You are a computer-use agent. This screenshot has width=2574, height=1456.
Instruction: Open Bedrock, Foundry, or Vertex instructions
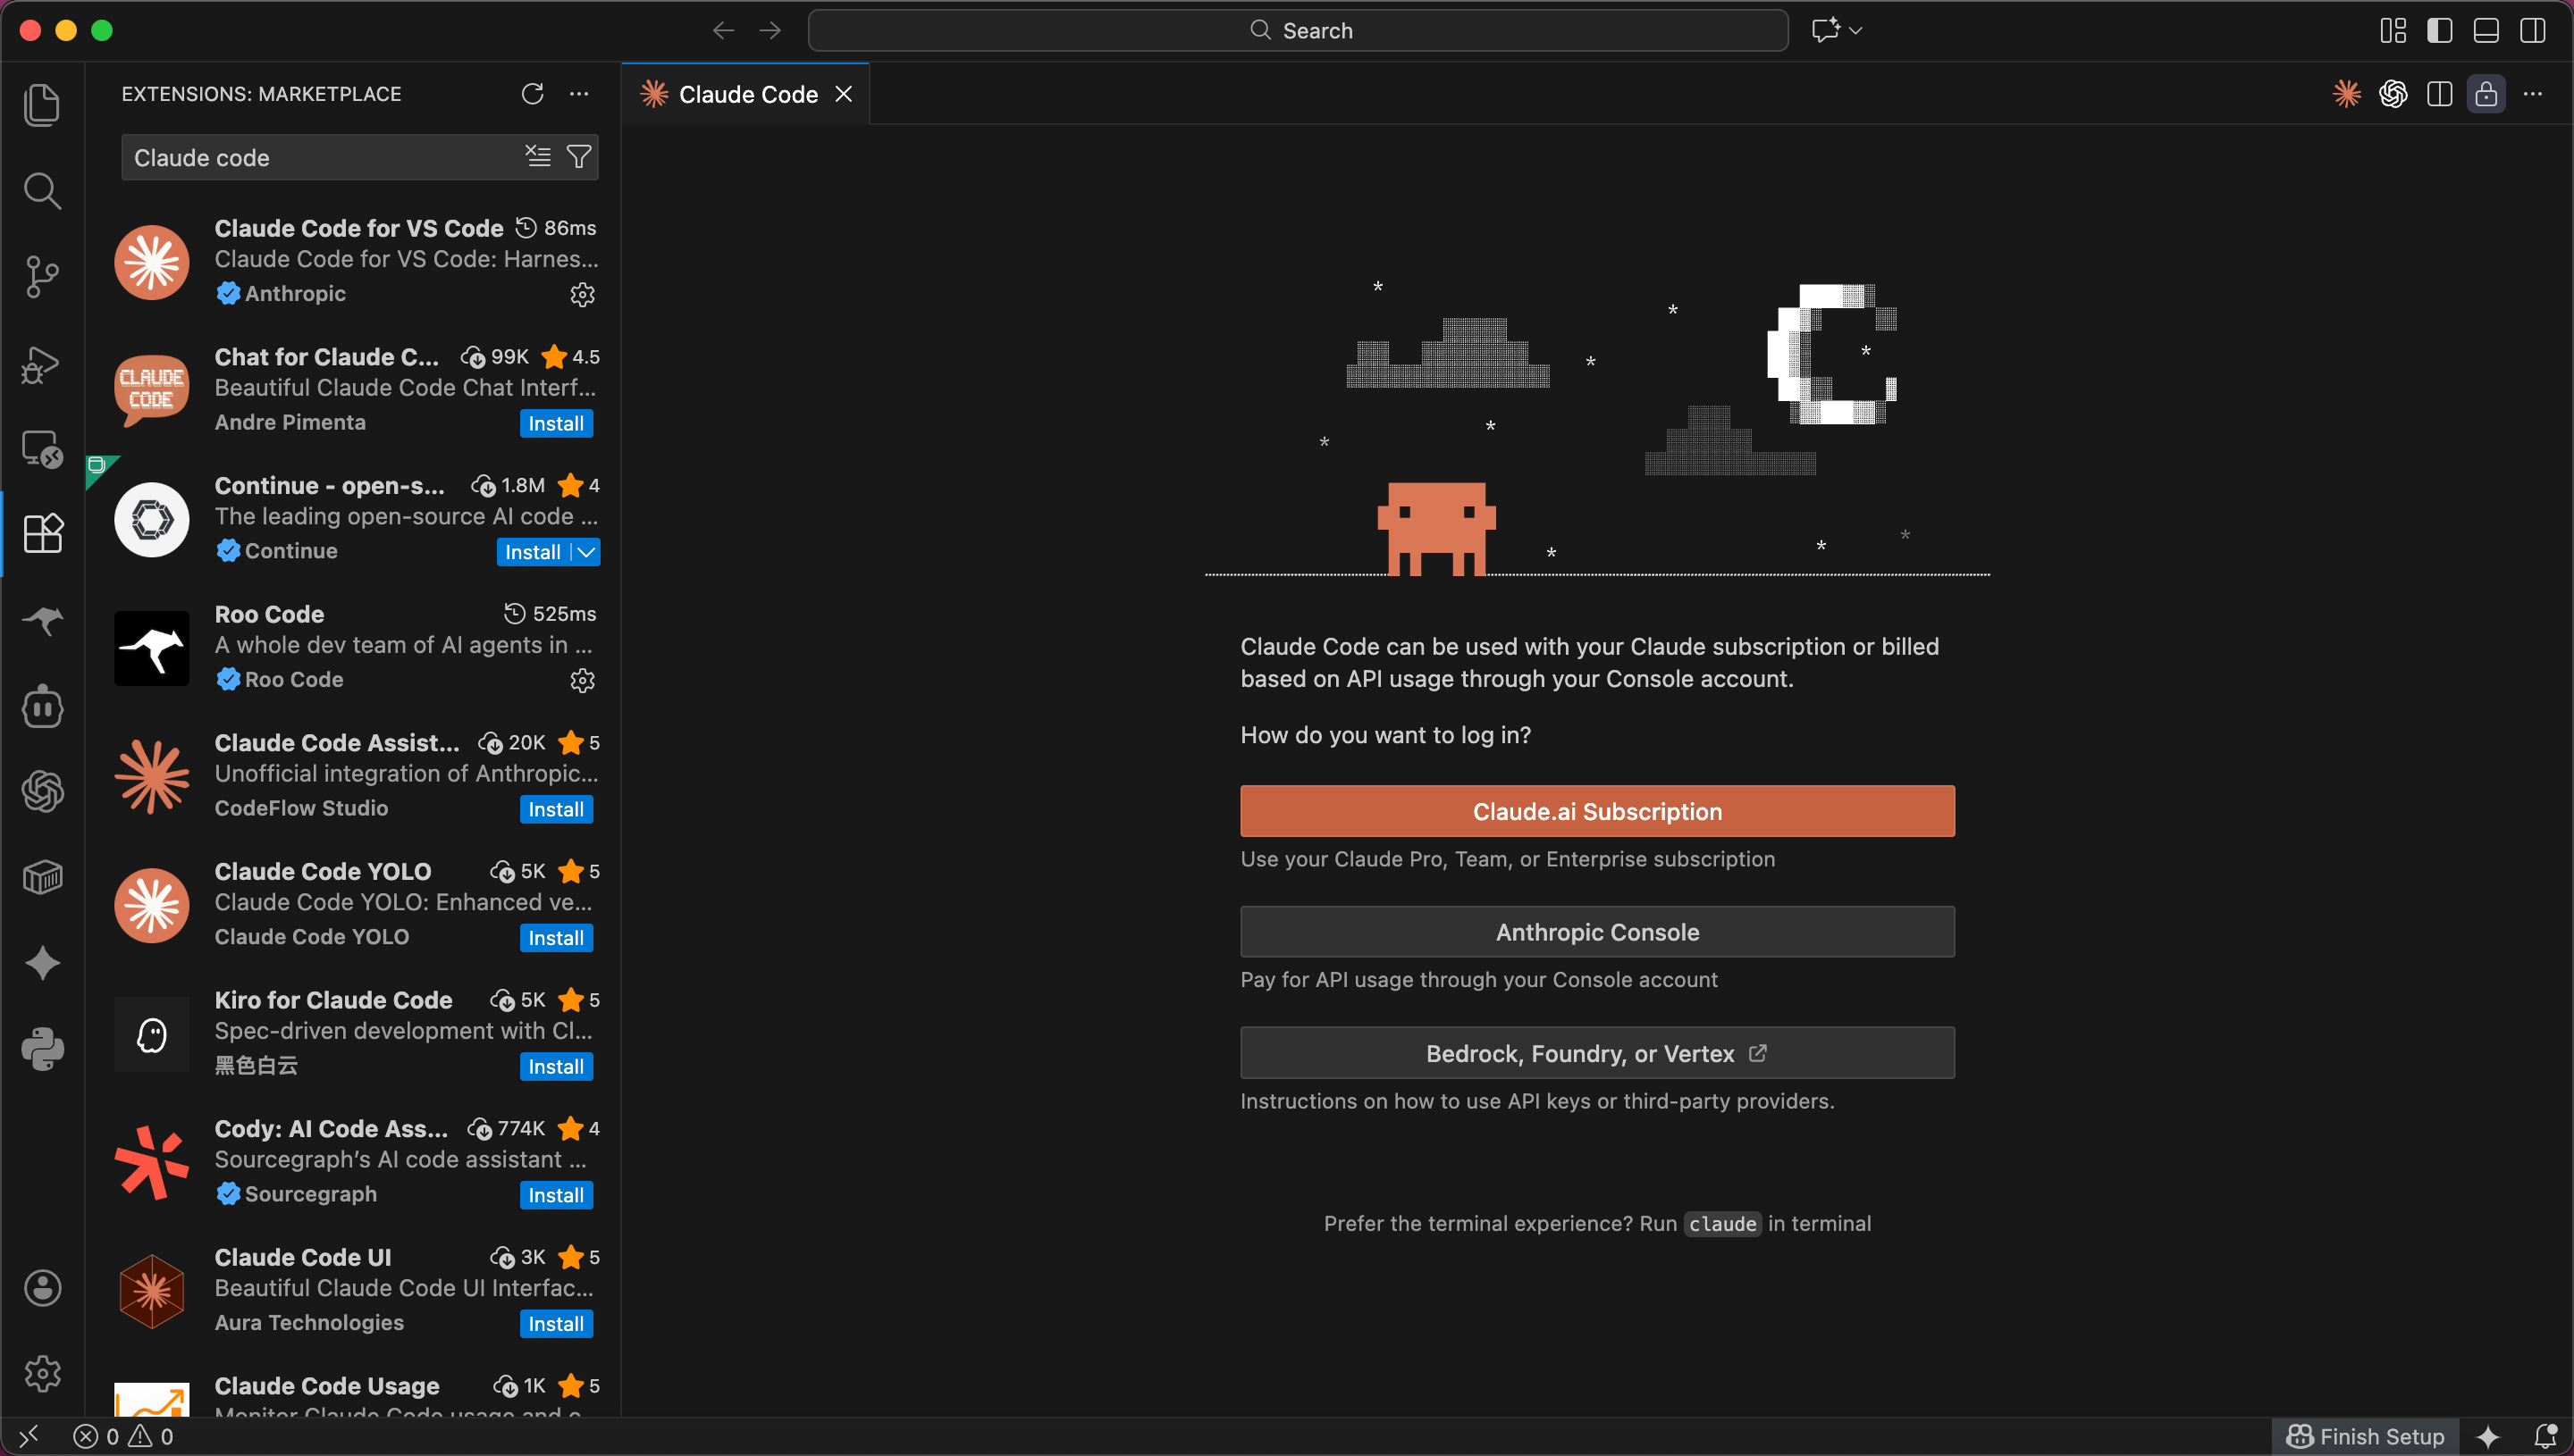[x=1596, y=1053]
